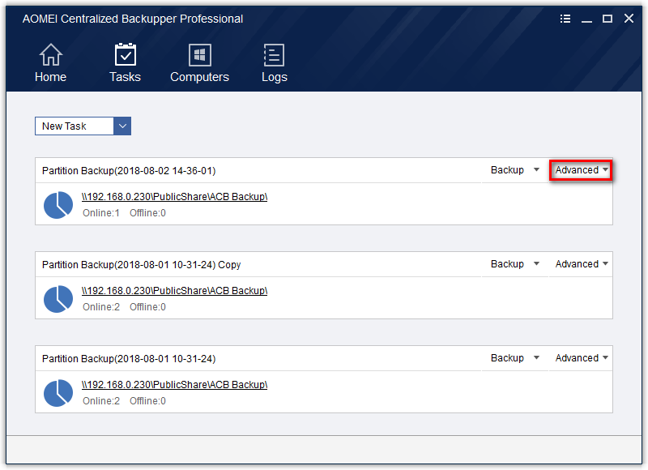
Task: Click Online:2 status of Copy task
Action: (100, 307)
